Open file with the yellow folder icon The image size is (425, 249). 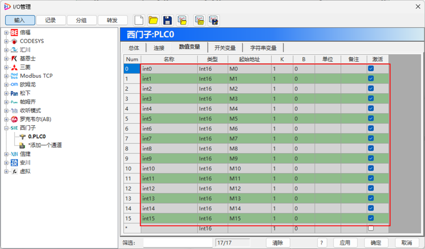[153, 20]
